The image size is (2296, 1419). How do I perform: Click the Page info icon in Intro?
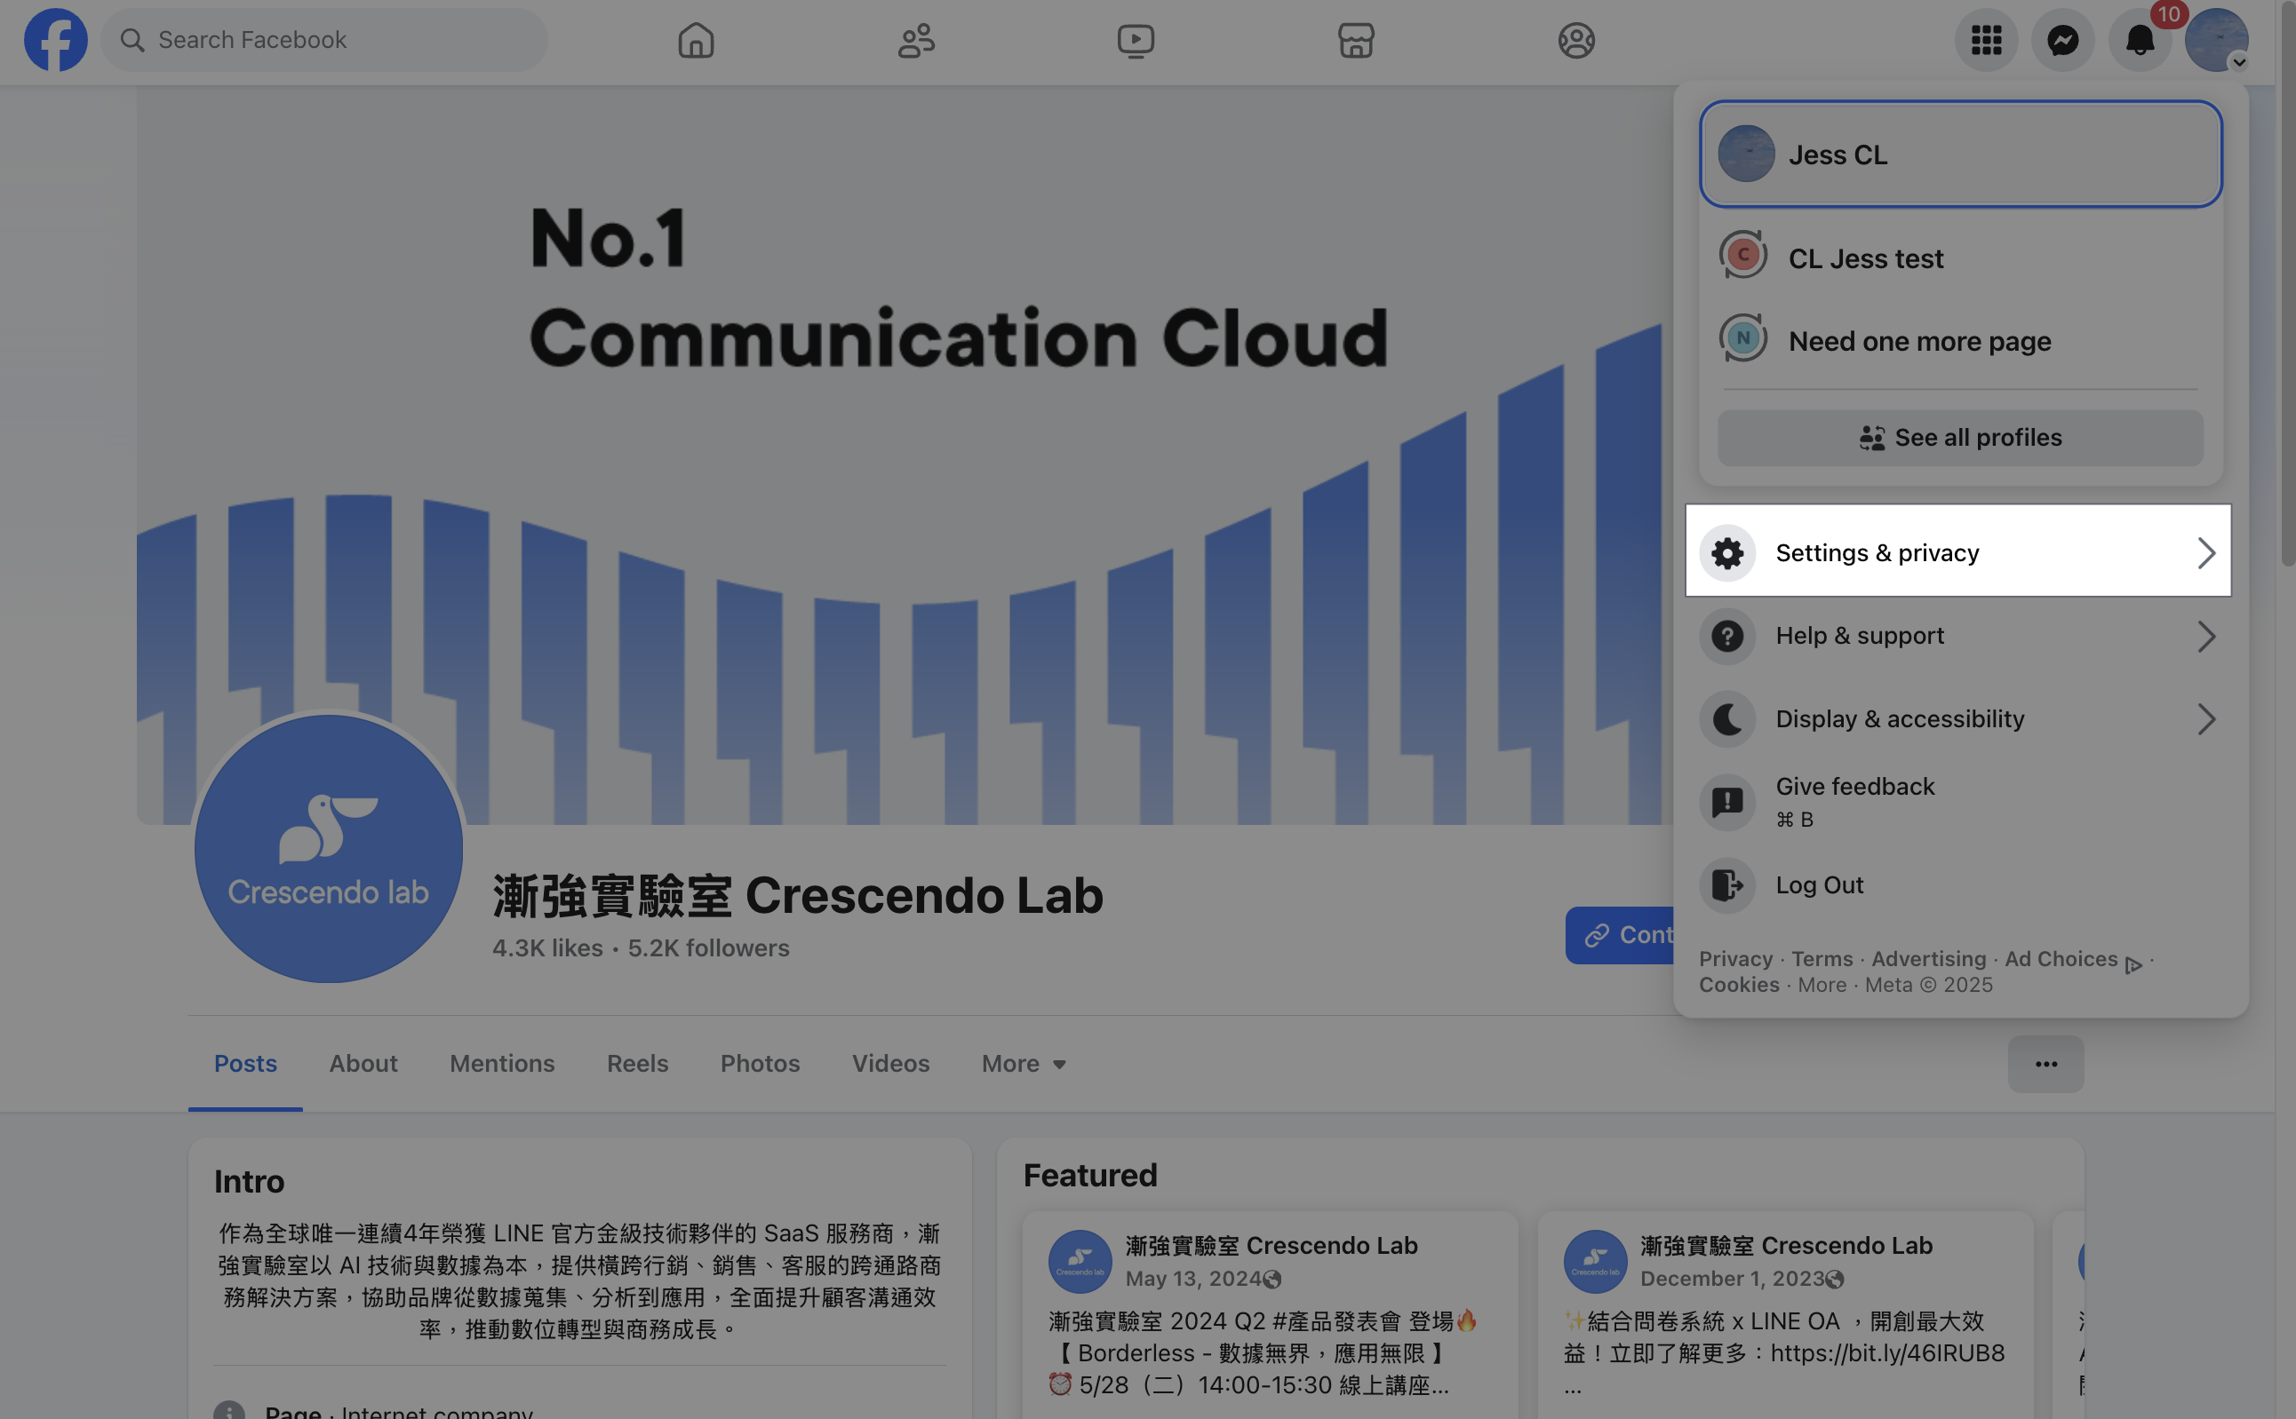[229, 1409]
